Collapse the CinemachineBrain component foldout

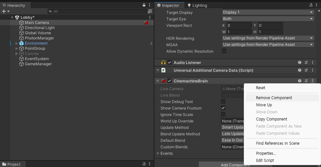coord(158,81)
